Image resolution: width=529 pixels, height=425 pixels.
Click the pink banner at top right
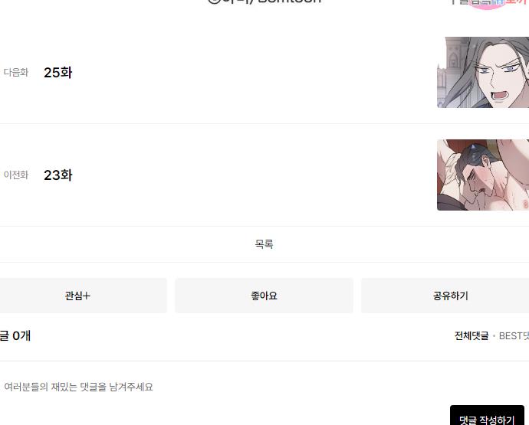click(x=489, y=3)
